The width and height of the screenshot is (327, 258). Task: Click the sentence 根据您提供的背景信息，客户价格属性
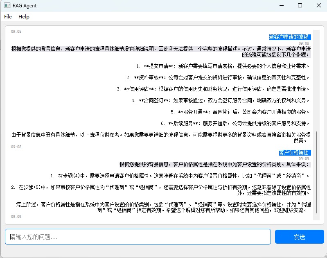[215, 165]
